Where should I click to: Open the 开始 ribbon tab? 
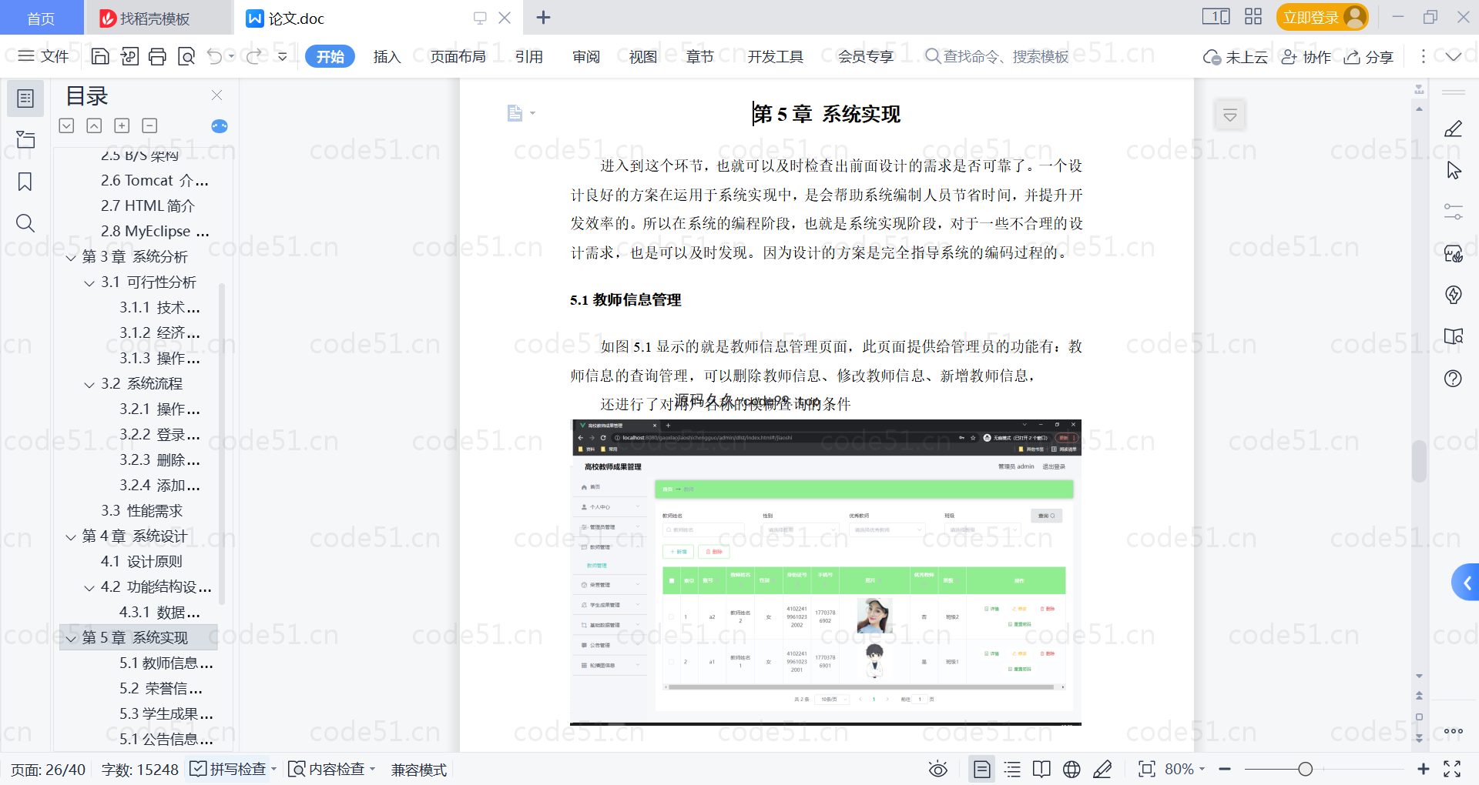[330, 56]
